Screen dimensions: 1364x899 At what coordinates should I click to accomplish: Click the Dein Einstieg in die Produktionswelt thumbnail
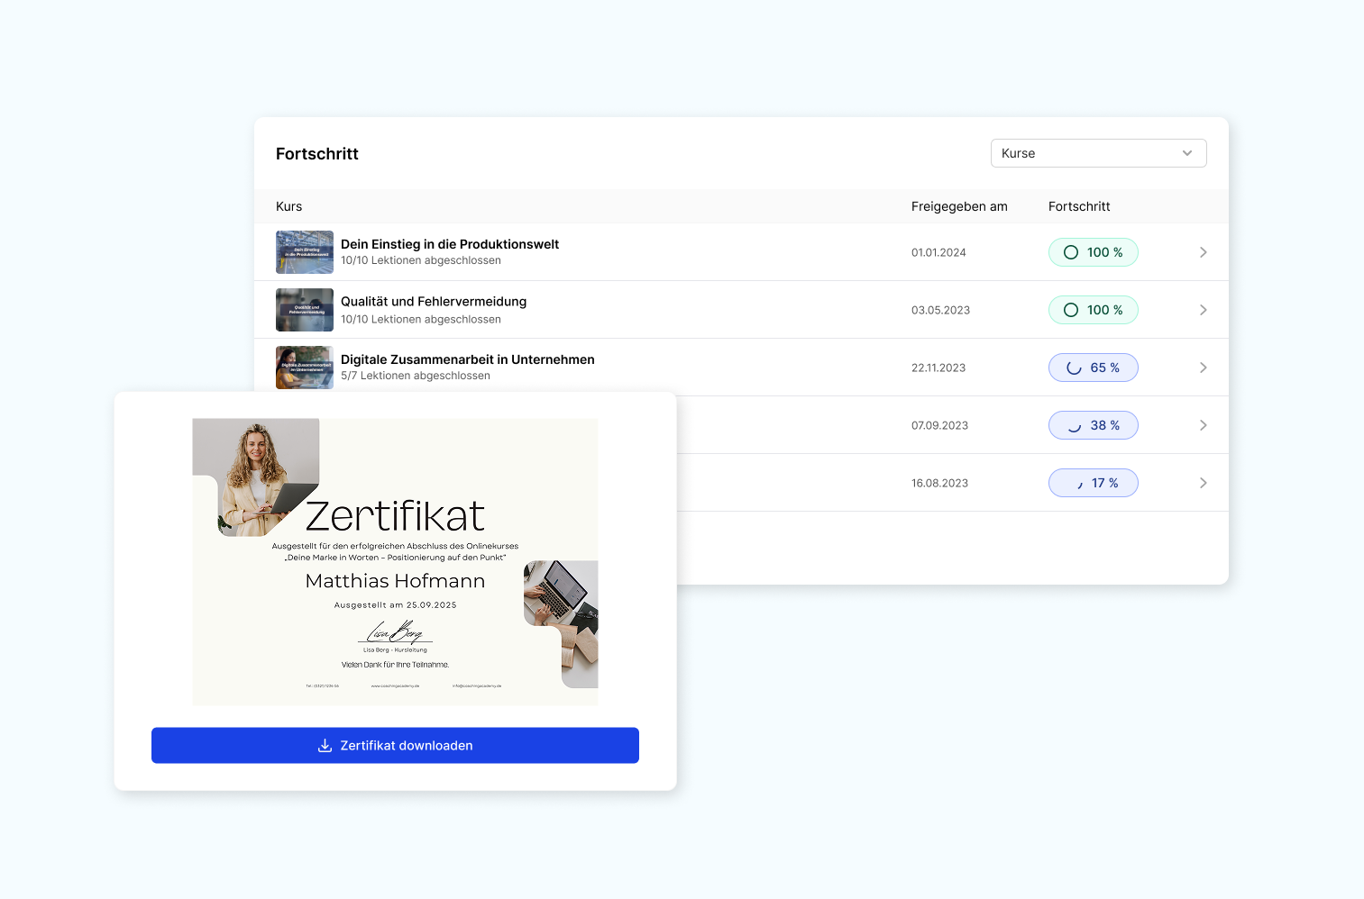(x=305, y=252)
